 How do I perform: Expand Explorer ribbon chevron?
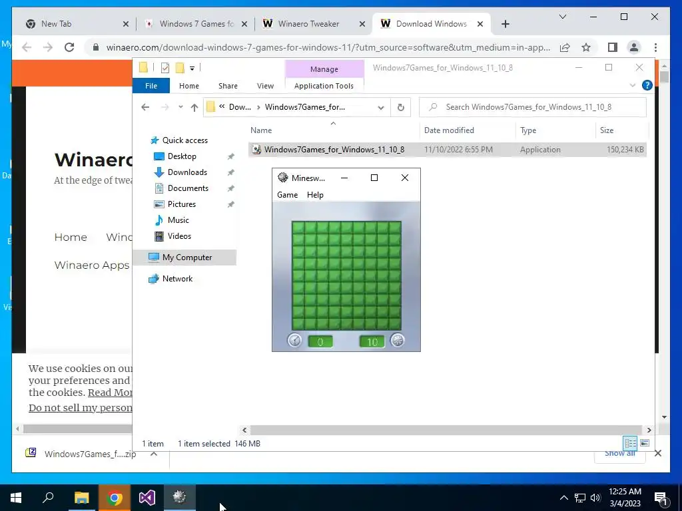click(x=633, y=86)
